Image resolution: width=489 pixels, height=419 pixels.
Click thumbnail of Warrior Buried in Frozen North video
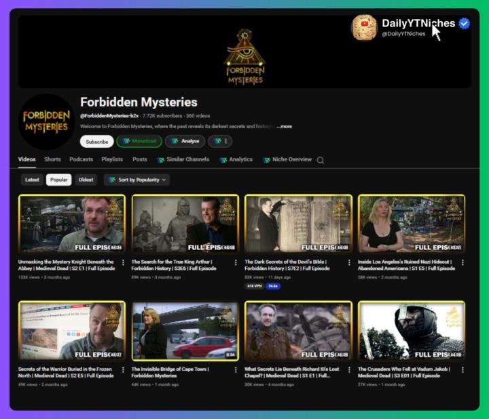(72, 331)
